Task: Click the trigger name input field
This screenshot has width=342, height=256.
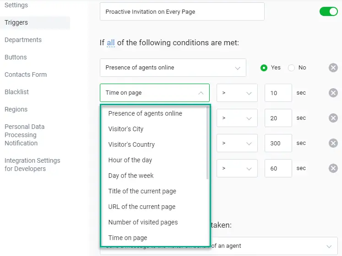Action: coord(182,11)
